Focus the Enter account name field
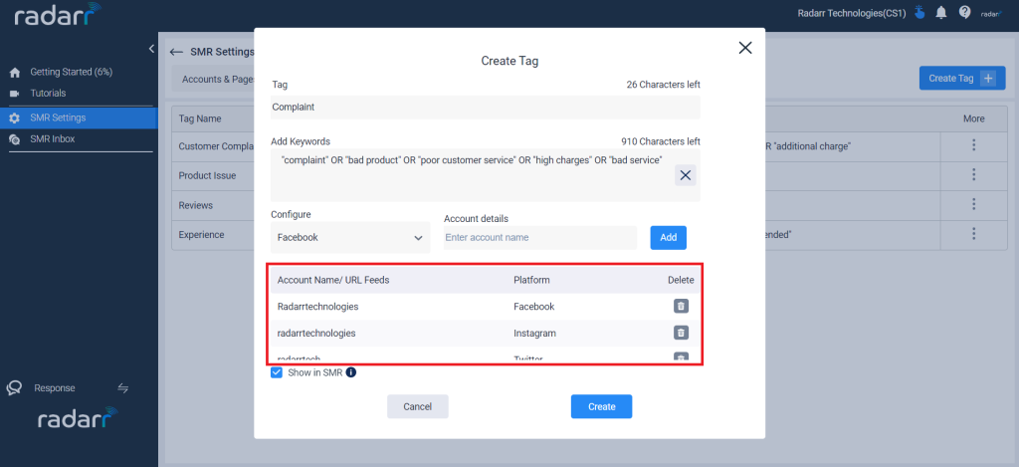This screenshot has width=1019, height=467. pyautogui.click(x=540, y=237)
